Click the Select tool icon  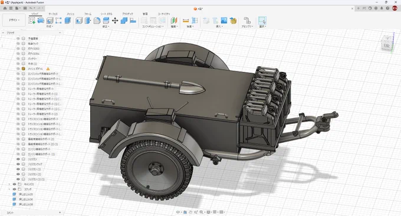(x=262, y=21)
